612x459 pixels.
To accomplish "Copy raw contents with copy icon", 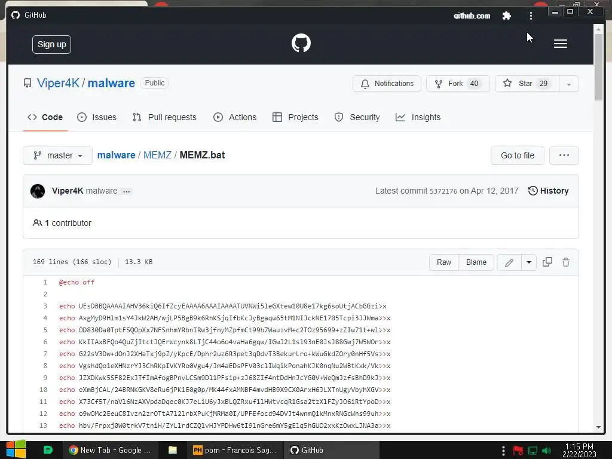I will pos(547,262).
